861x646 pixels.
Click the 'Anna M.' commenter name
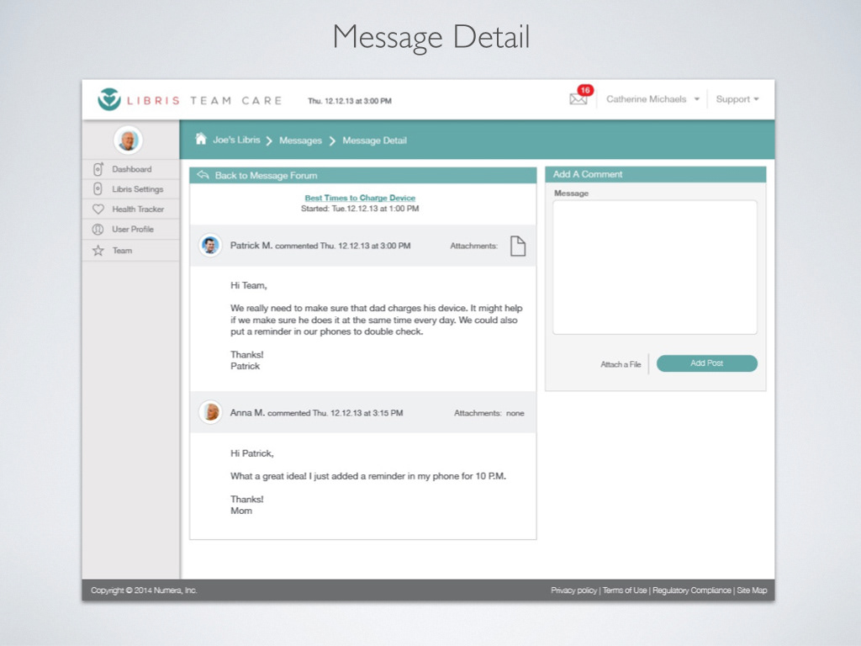coord(247,412)
